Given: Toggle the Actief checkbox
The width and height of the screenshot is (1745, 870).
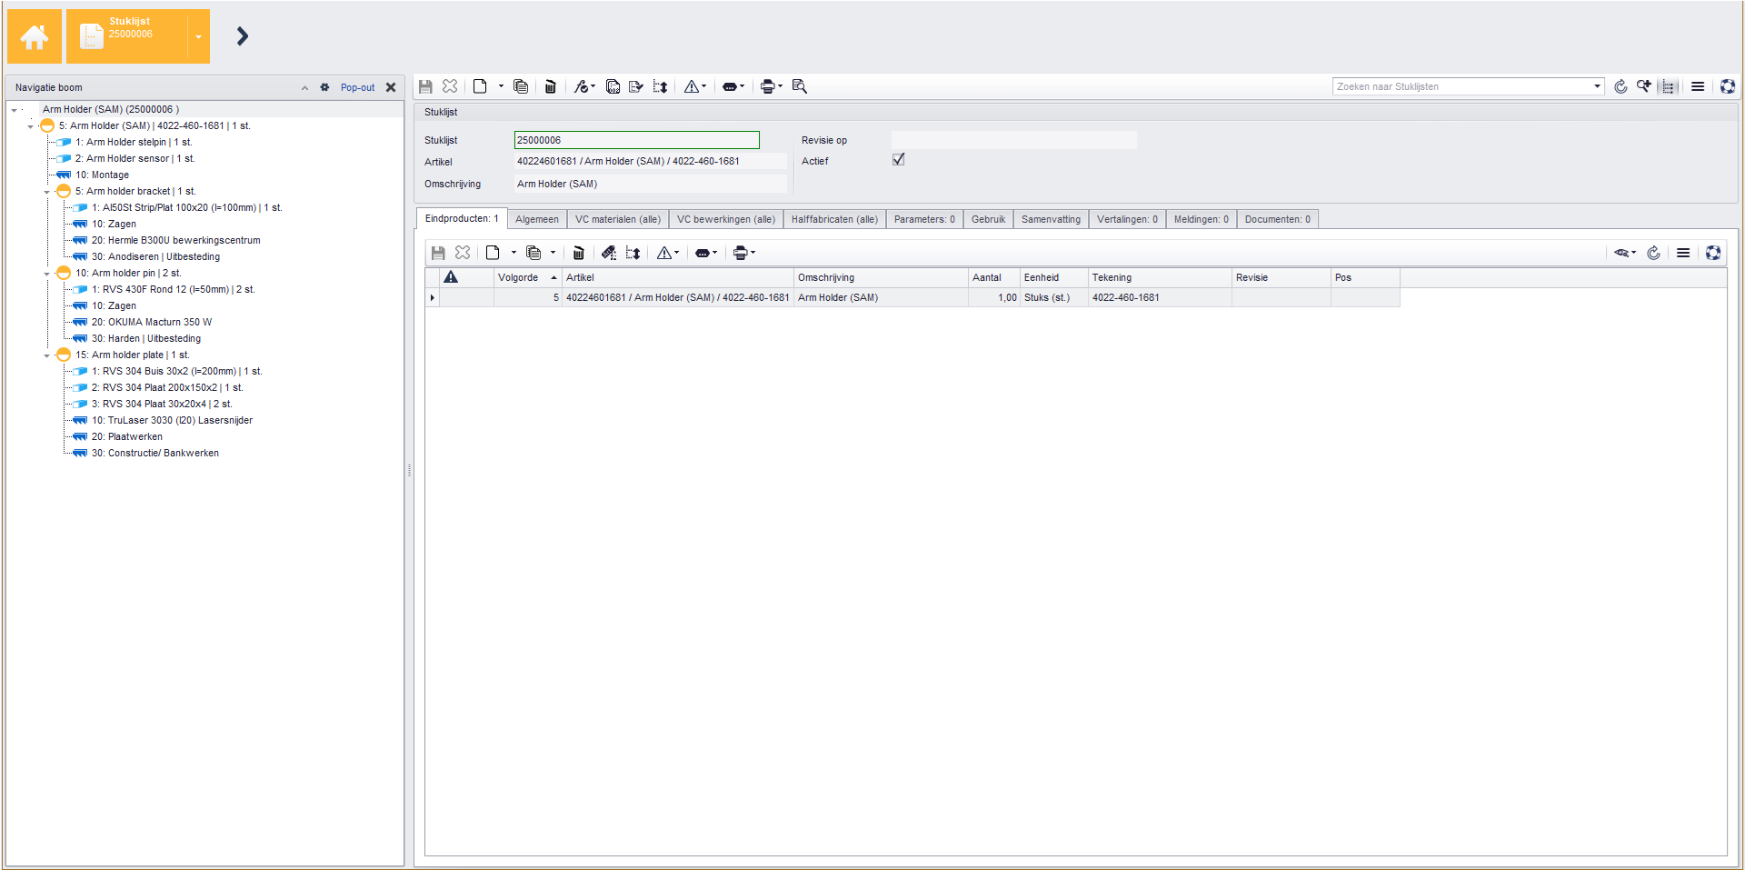Looking at the screenshot, I should click(x=899, y=159).
